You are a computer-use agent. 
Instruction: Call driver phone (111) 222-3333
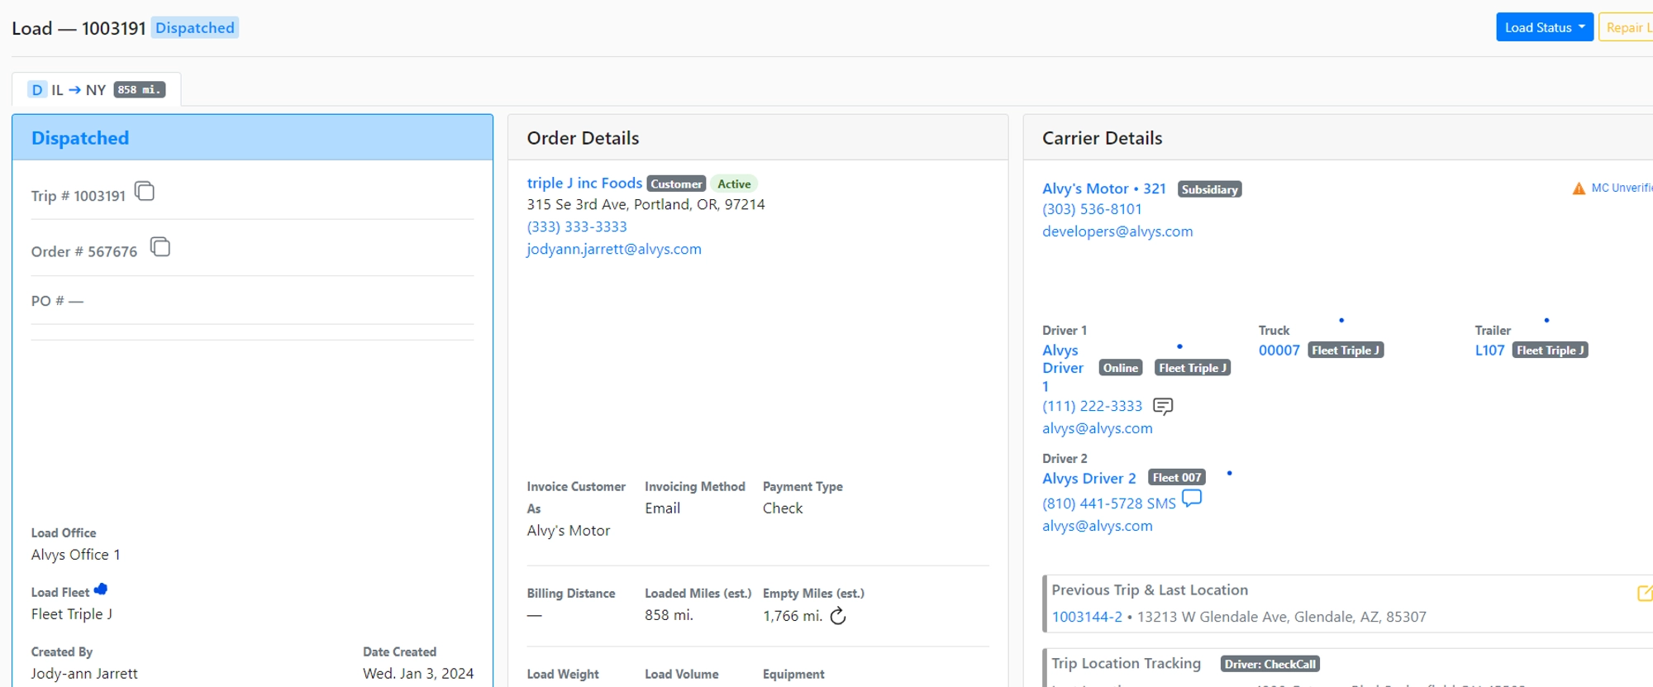click(1092, 406)
